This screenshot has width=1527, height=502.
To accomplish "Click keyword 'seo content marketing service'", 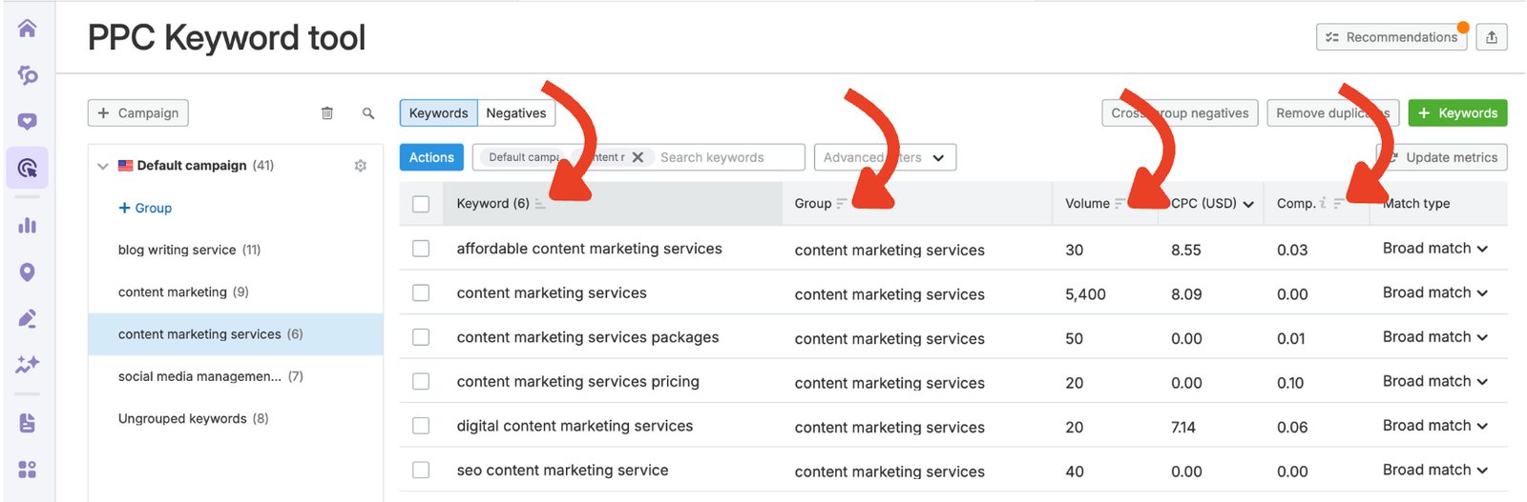I will click(x=563, y=471).
